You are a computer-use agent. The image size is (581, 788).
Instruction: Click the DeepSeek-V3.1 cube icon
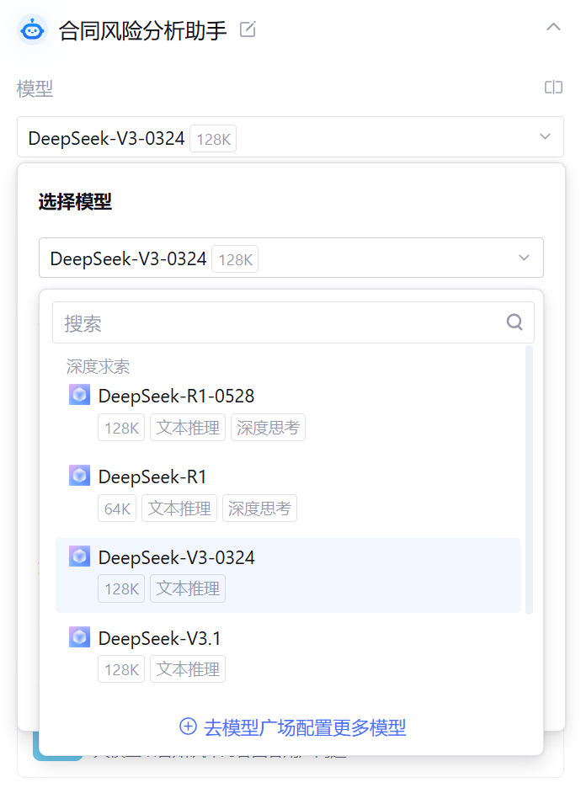click(79, 637)
